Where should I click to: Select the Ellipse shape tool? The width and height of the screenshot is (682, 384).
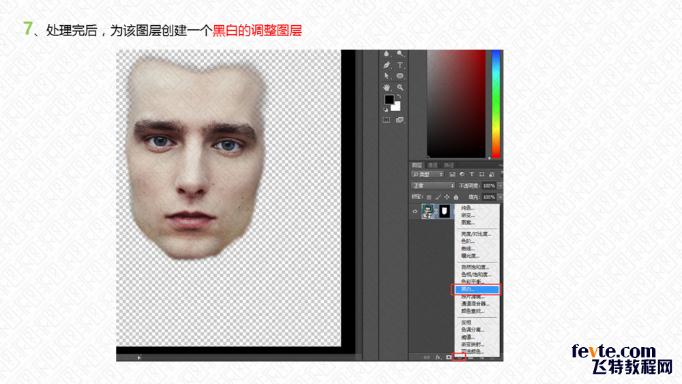tap(400, 76)
